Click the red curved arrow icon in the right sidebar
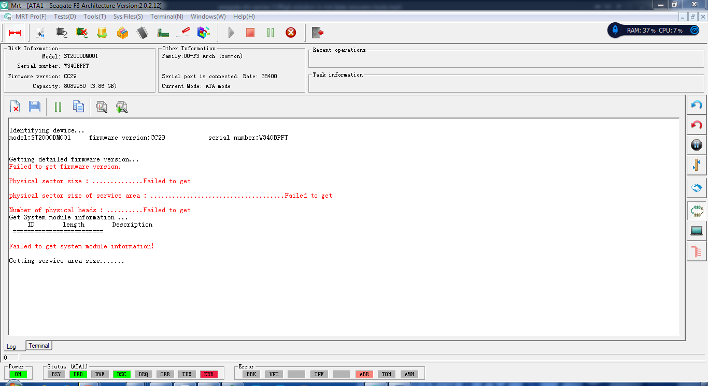 [697, 125]
